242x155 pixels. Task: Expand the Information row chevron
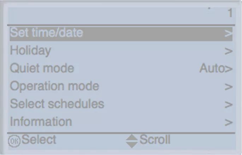coord(229,123)
